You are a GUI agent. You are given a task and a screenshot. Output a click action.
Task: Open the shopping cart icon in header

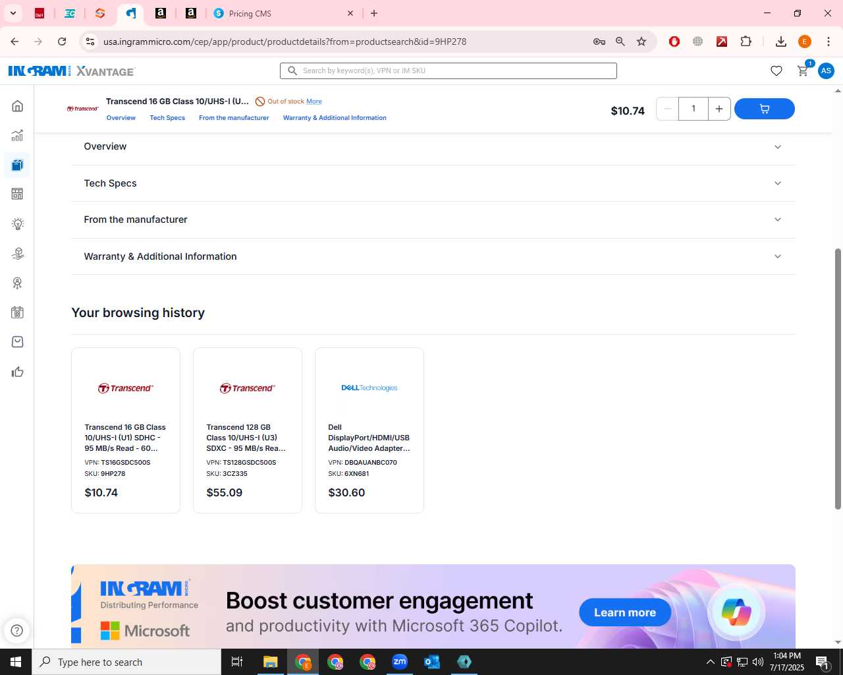[803, 71]
